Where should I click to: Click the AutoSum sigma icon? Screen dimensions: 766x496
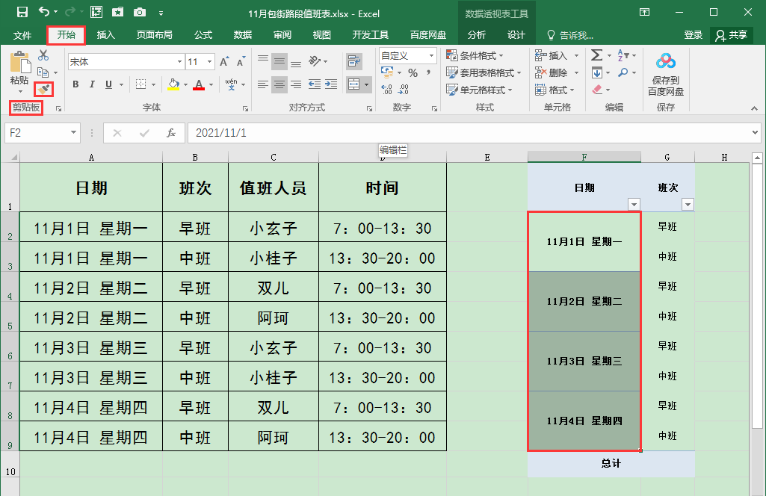point(596,55)
